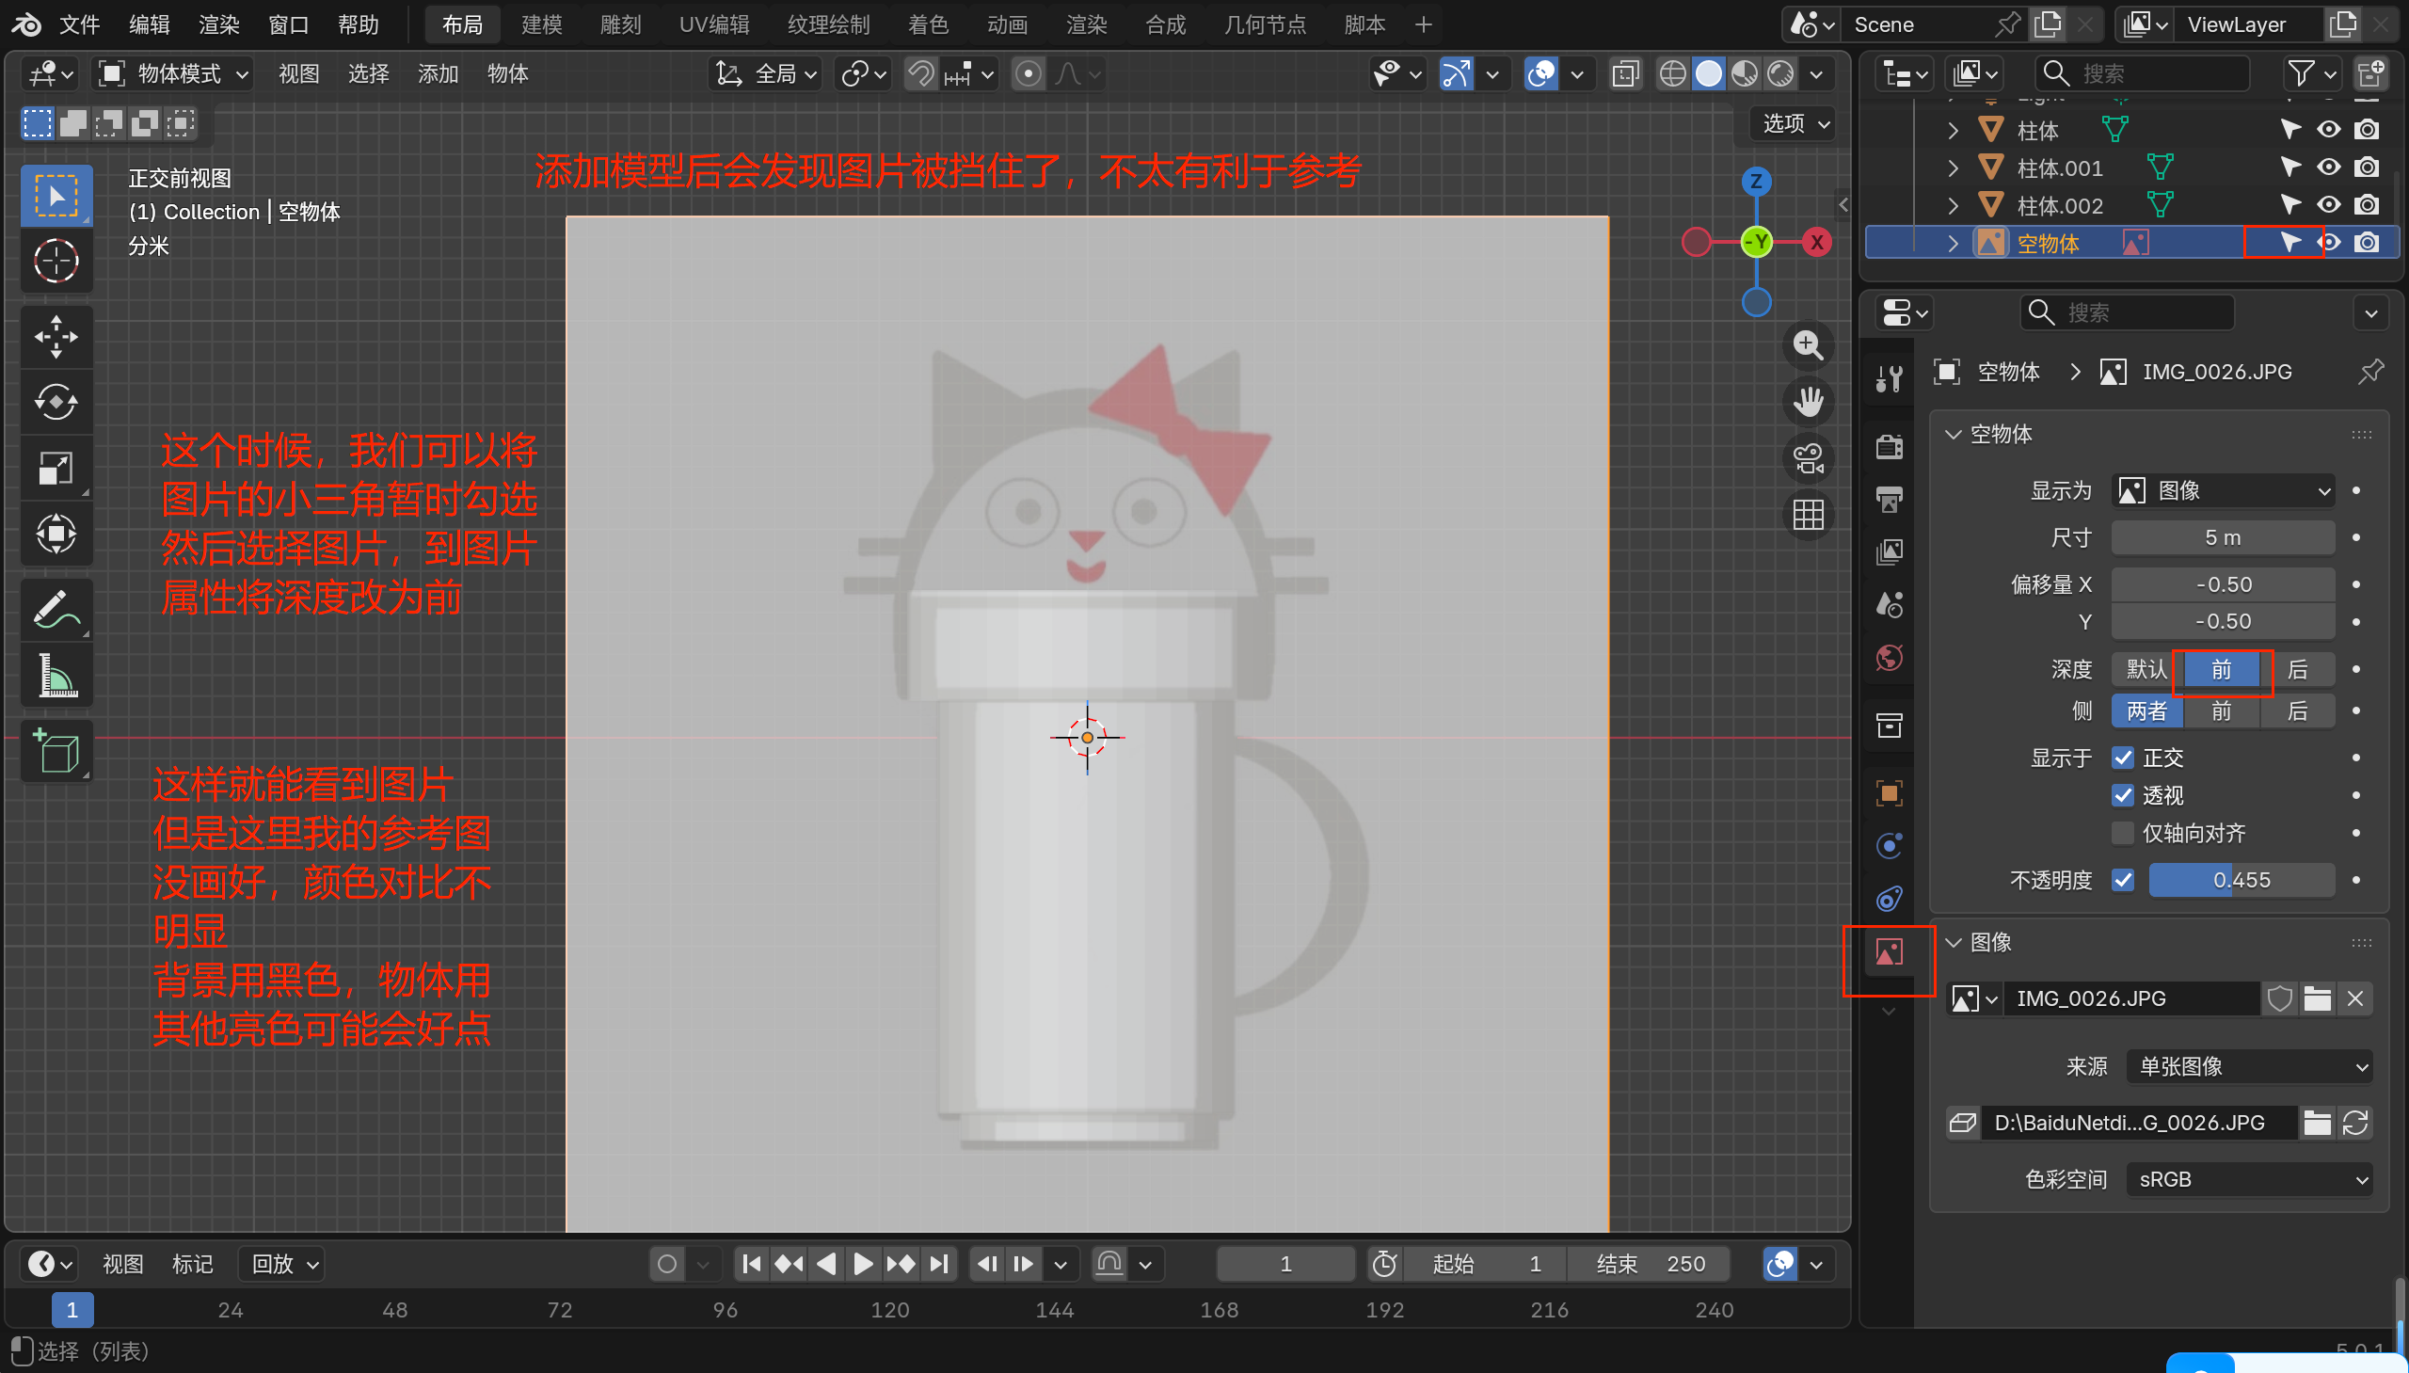This screenshot has width=2409, height=1373.
Task: Open the 显示为 图像 dropdown
Action: (2223, 490)
